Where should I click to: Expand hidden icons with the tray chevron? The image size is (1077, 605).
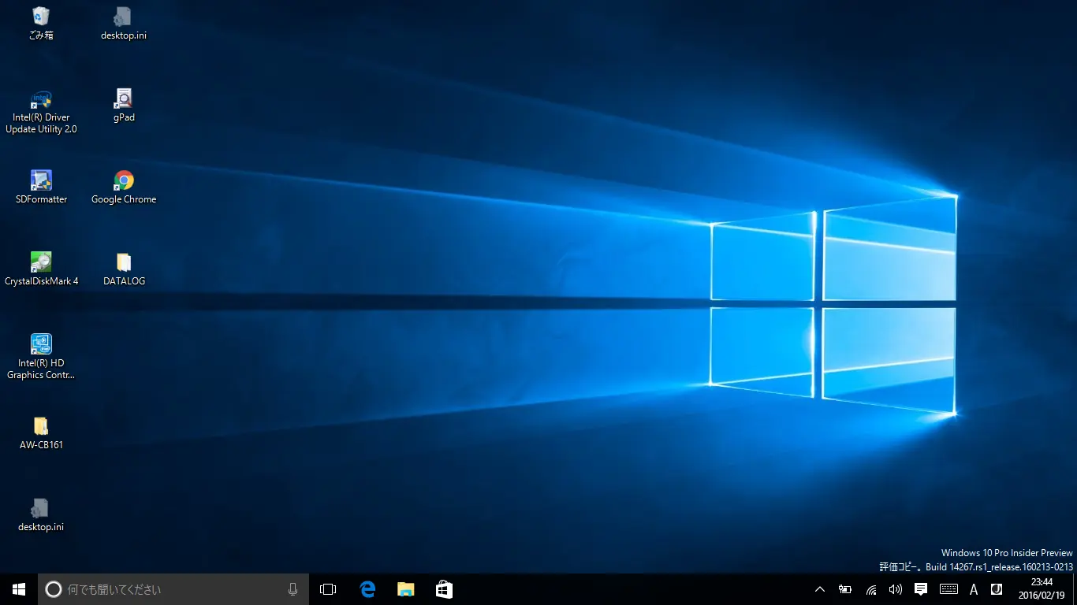(820, 588)
